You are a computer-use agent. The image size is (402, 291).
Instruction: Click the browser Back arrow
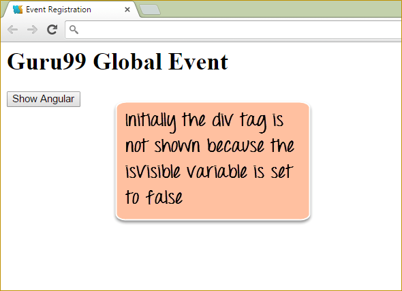pos(12,30)
